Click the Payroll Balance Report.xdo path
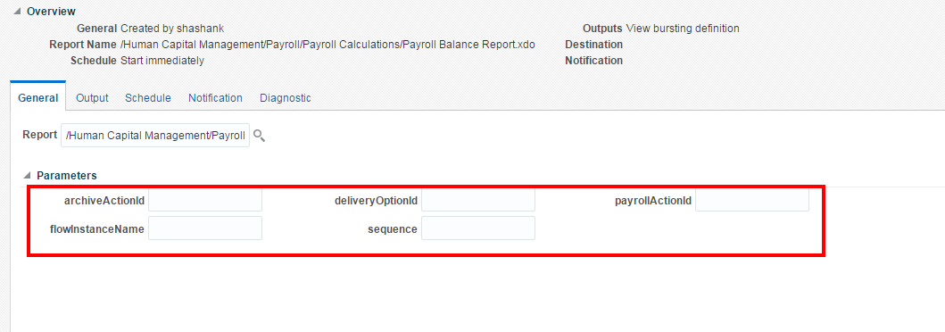Screen dimensions: 945x332 coord(327,45)
